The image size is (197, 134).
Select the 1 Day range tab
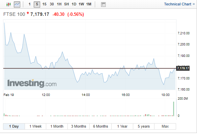click(x=14, y=126)
